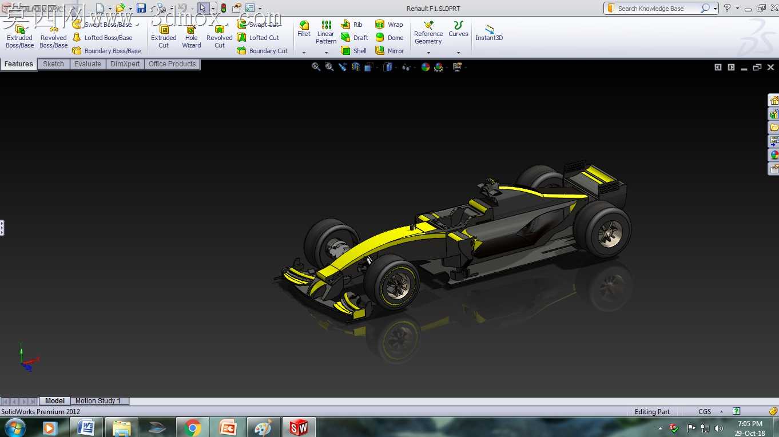Select the Revolved Boss/Base tool
Viewport: 779px width, 437px height.
coord(54,36)
